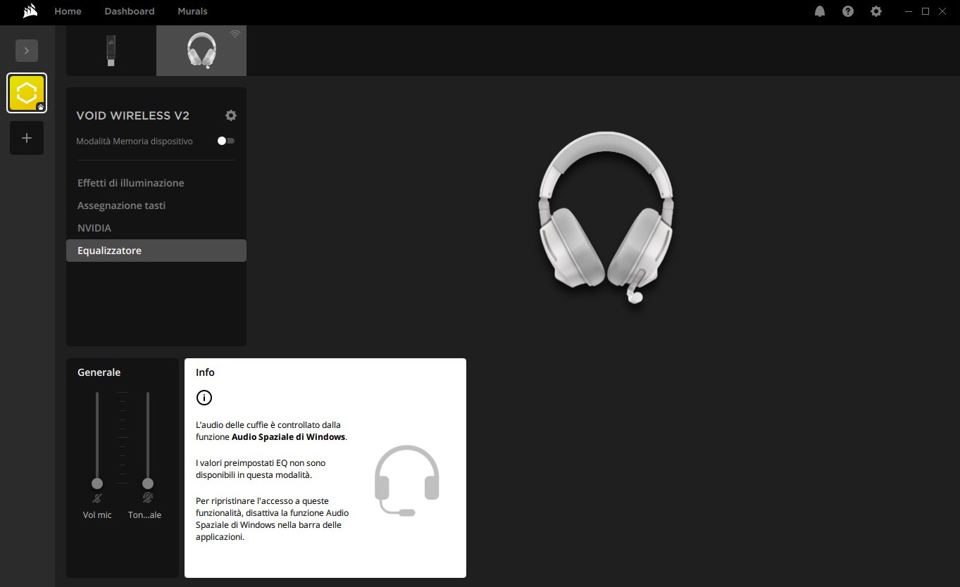
Task: Toggle Modalità Memoria dispositivo switch
Action: tap(225, 141)
